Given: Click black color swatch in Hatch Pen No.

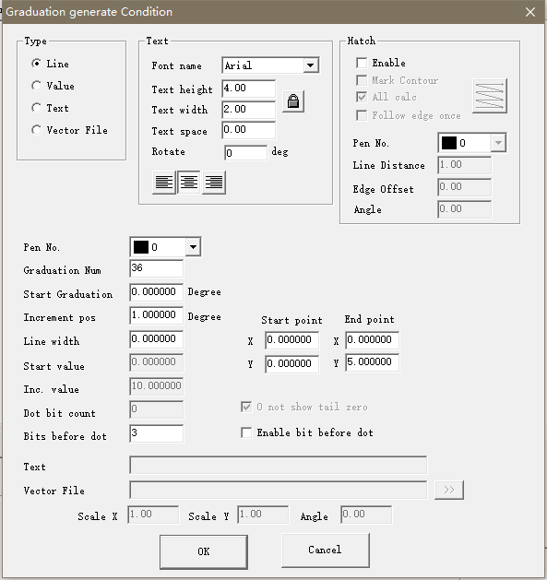Looking at the screenshot, I should click(449, 143).
